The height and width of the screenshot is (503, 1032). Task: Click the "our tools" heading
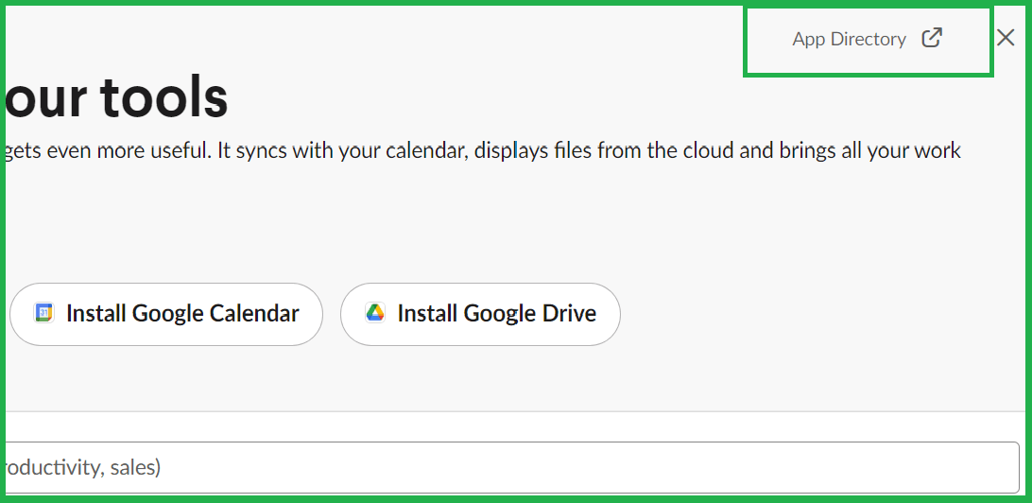click(x=116, y=96)
